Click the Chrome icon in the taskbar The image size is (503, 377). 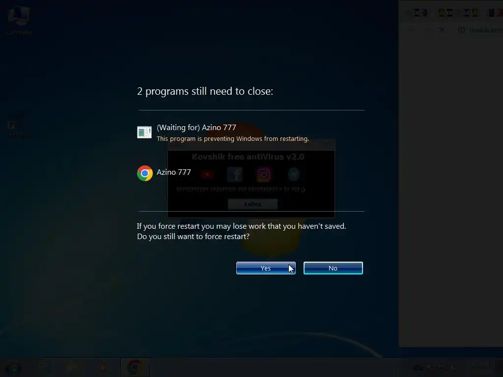(x=135, y=367)
